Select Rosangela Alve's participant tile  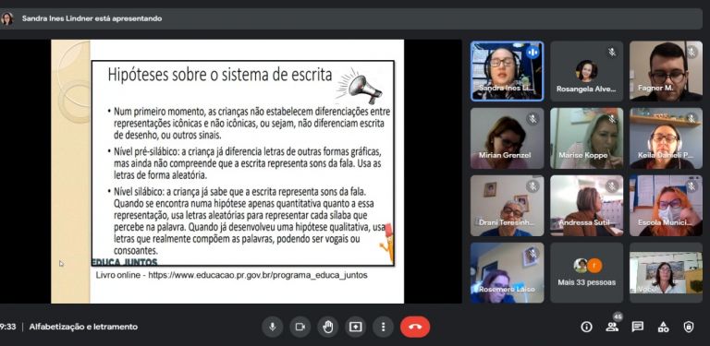click(586, 71)
